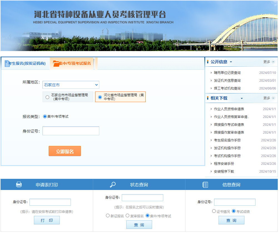
Task: Open 作业人员资格复审申请 download link
Action: click(231, 117)
